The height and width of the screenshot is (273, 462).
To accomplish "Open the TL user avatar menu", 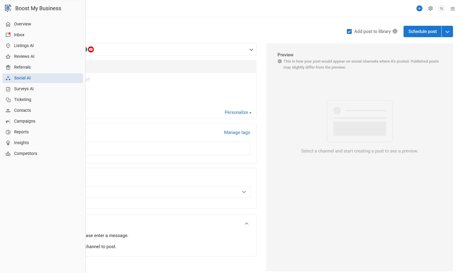I will pos(442,8).
